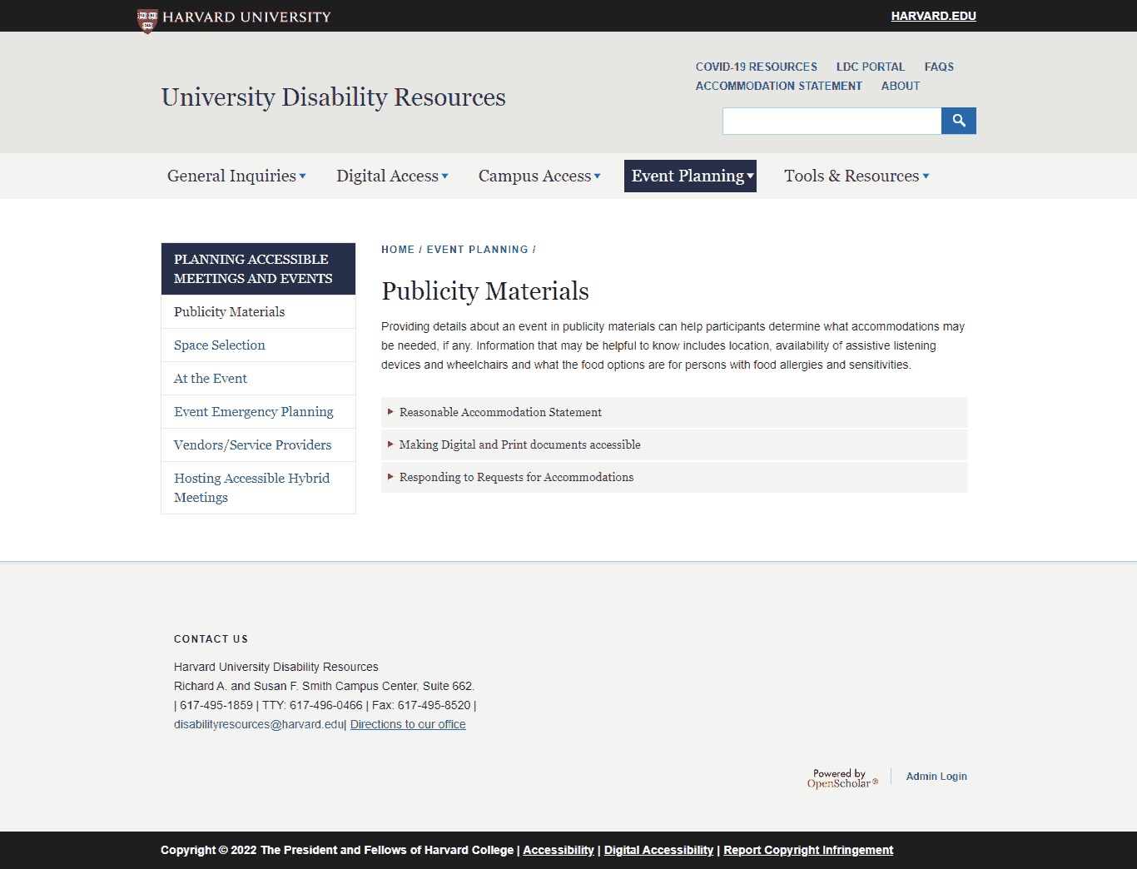Select the Event Planning menu item
This screenshot has width=1137, height=869.
point(690,176)
